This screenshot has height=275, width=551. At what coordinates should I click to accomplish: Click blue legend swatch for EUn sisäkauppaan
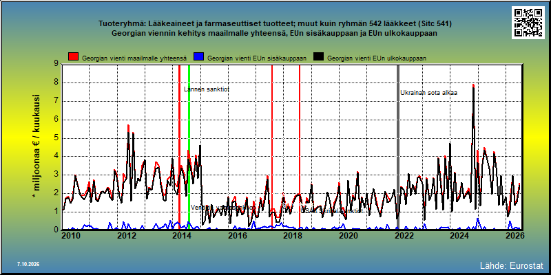198,57
